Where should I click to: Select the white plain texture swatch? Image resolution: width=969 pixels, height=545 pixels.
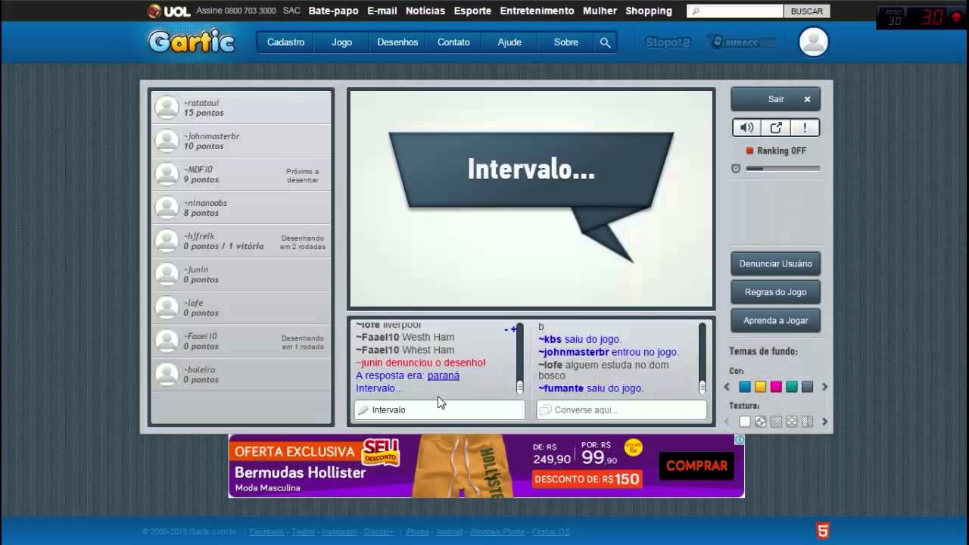(x=745, y=422)
